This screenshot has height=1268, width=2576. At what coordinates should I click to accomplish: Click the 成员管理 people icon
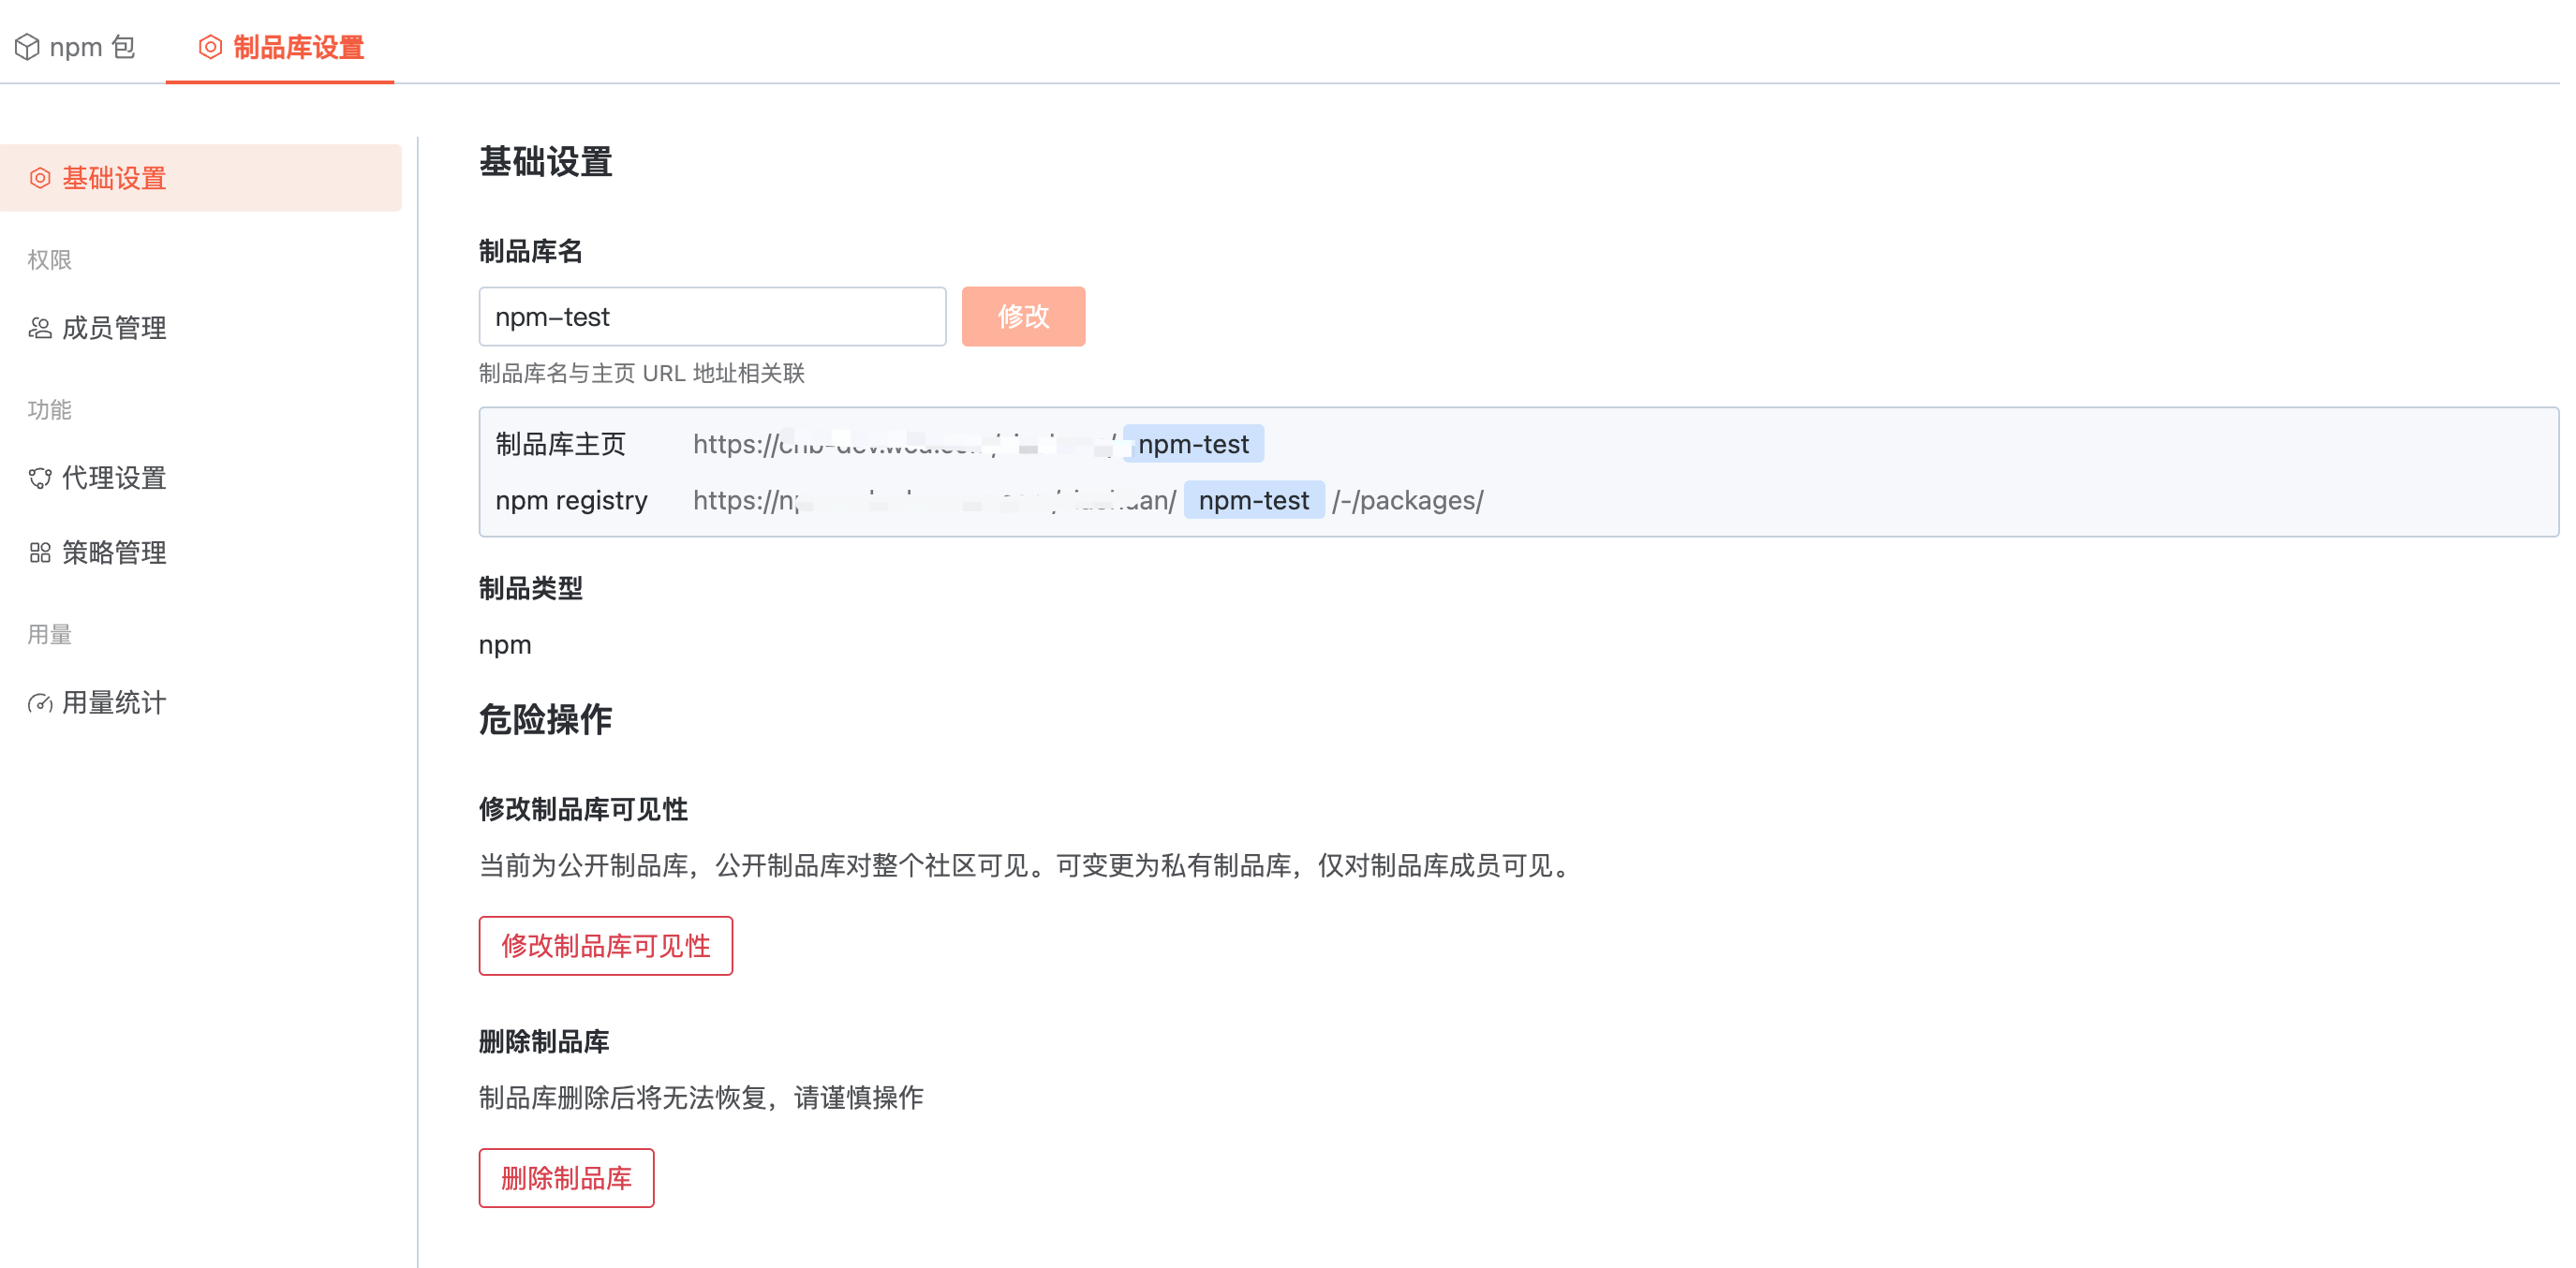pos(40,328)
